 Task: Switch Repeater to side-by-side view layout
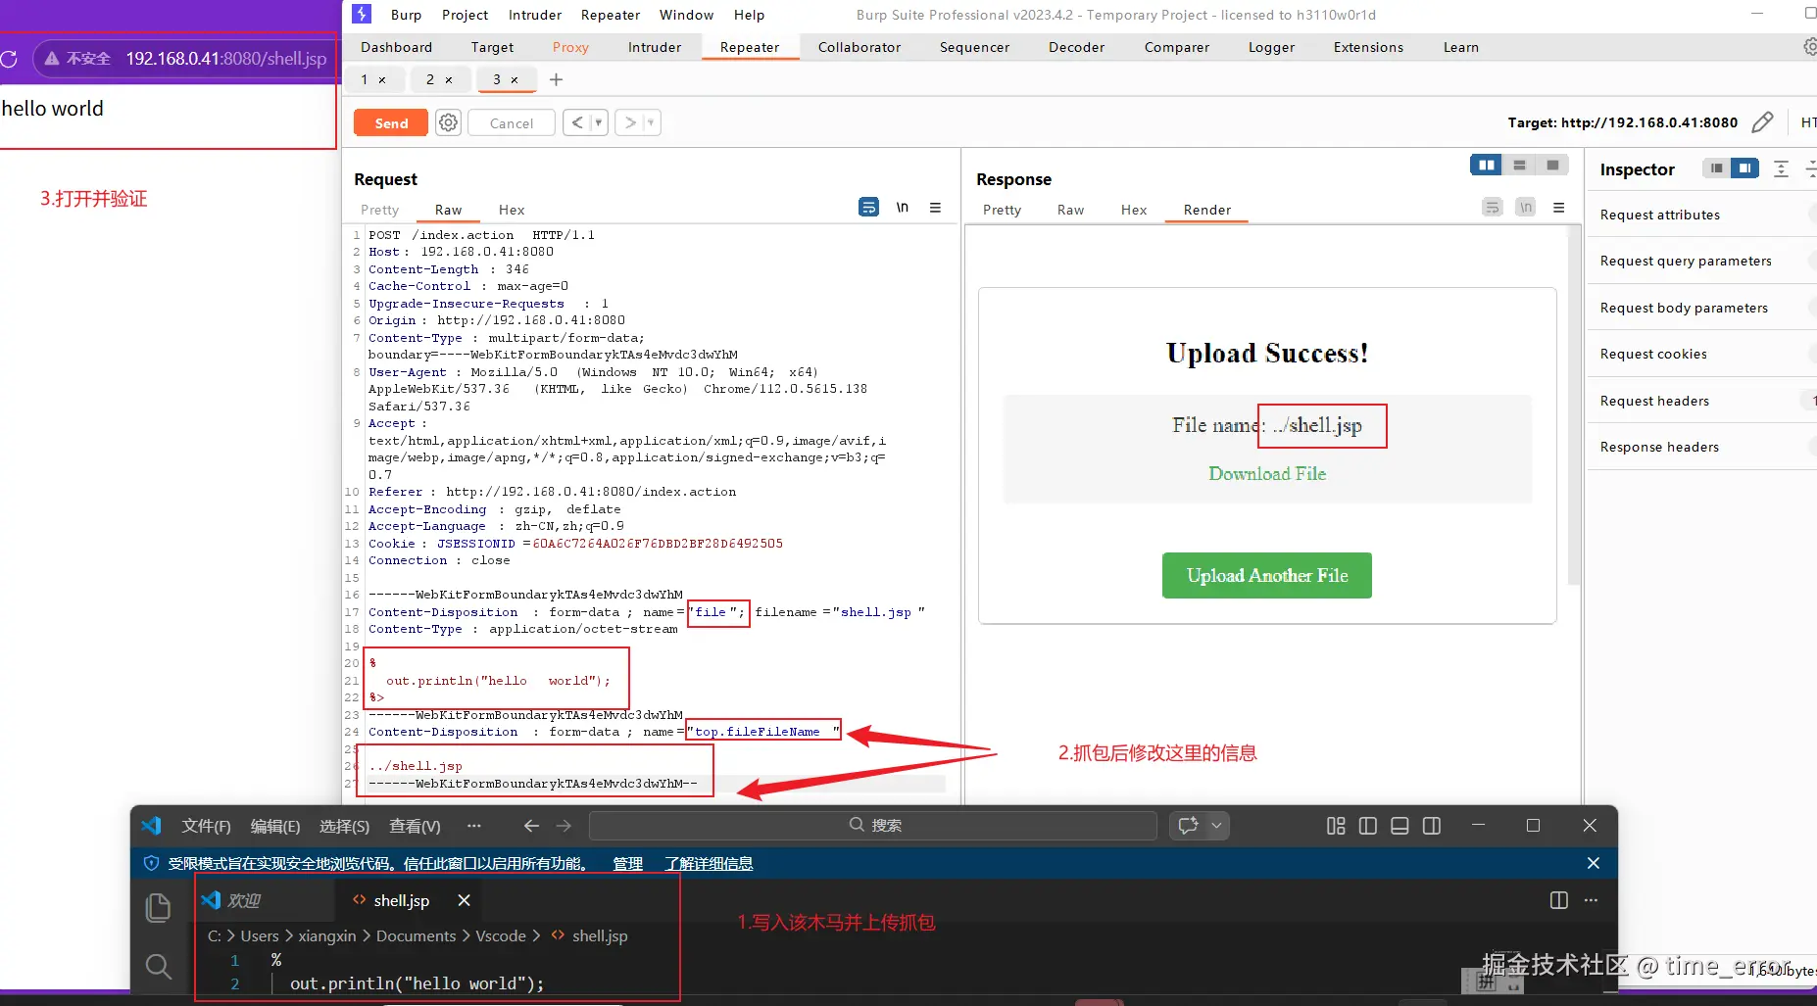1487,165
